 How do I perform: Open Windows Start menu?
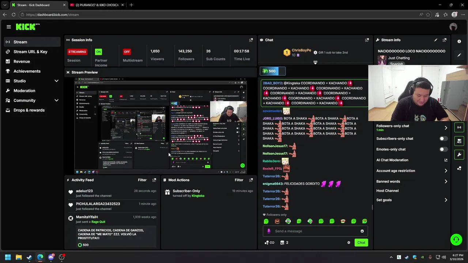coord(8,257)
